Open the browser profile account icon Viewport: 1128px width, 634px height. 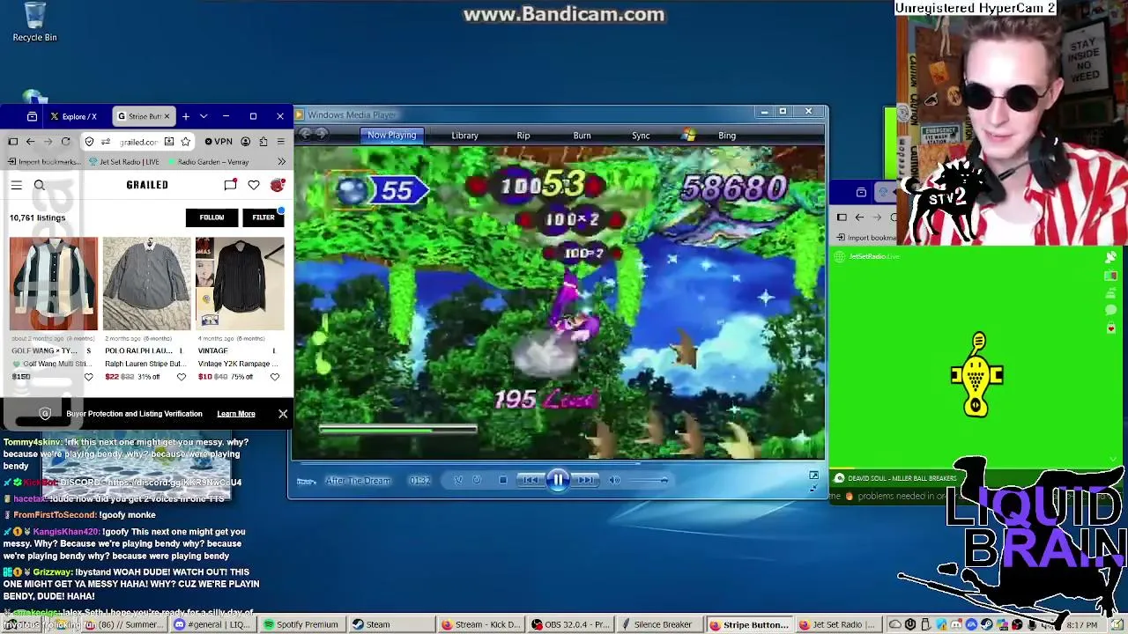click(x=245, y=142)
